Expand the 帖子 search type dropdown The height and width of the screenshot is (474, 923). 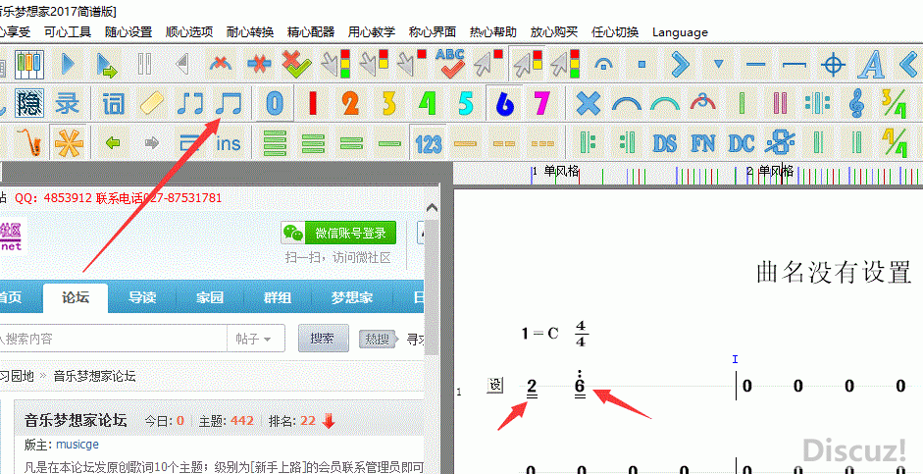coord(255,339)
